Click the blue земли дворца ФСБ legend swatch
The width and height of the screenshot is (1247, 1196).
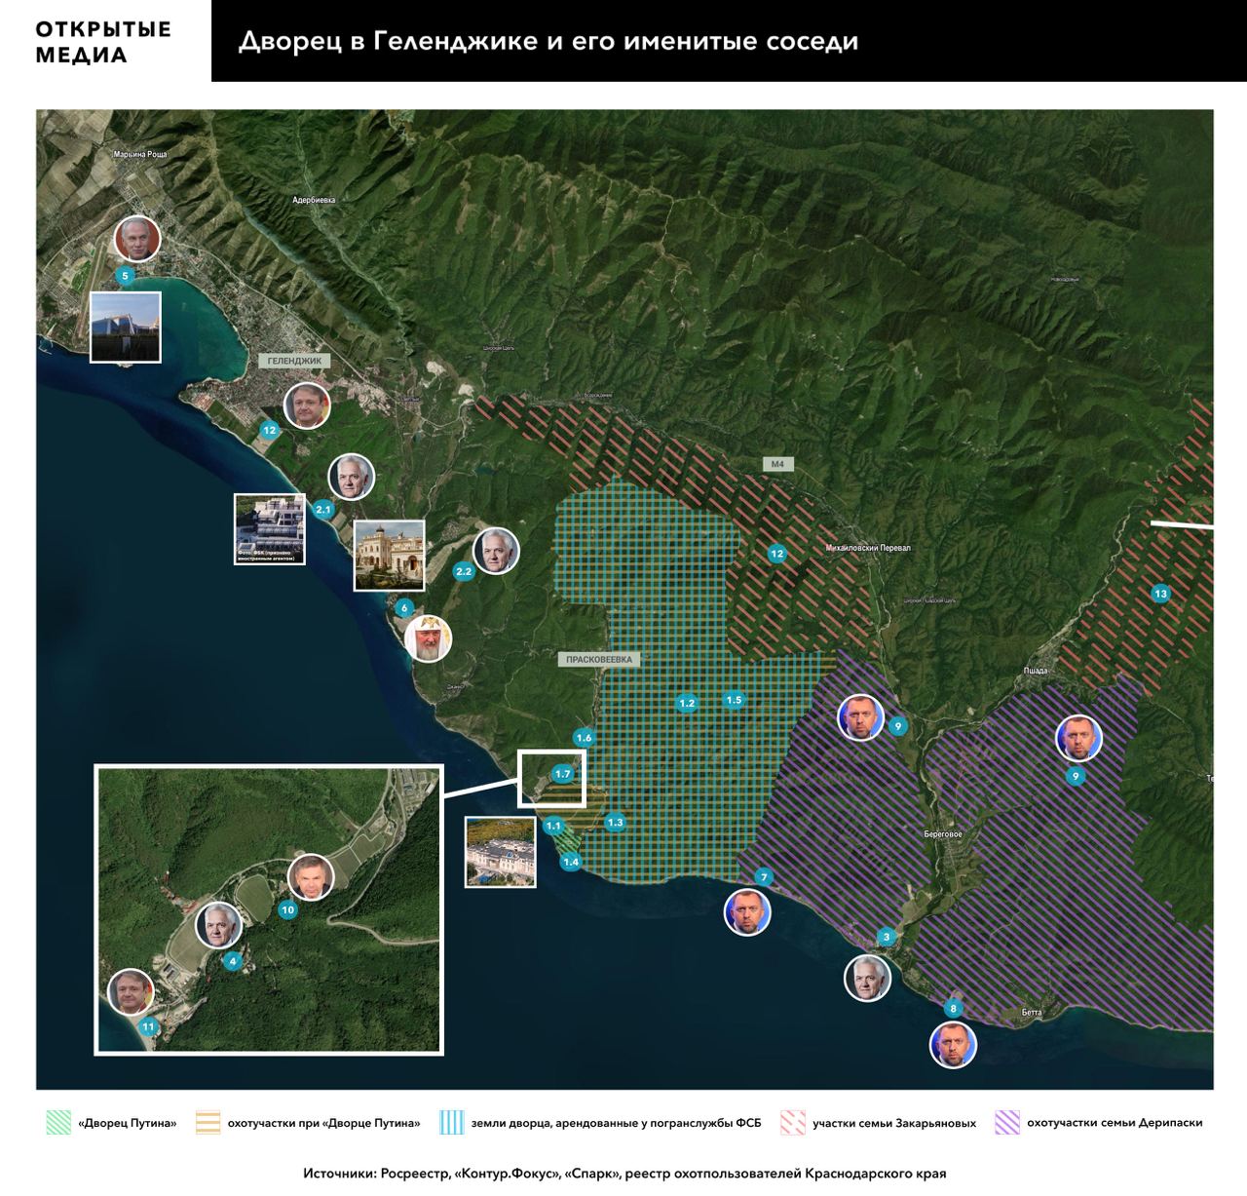(451, 1123)
